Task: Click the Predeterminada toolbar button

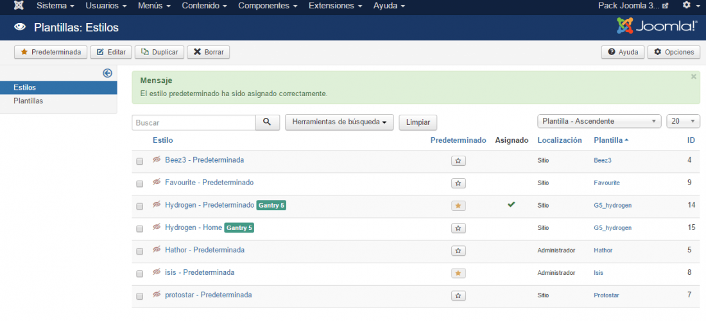Action: [x=51, y=52]
